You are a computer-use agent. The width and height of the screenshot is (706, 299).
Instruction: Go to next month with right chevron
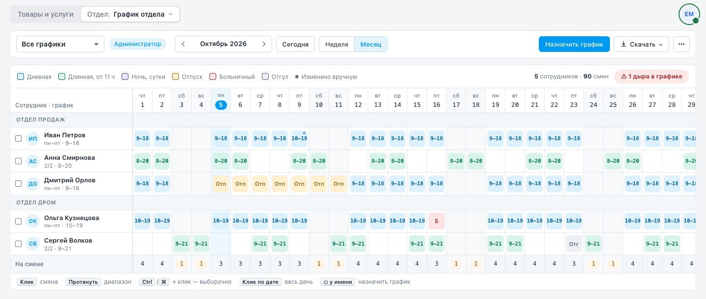click(x=264, y=44)
